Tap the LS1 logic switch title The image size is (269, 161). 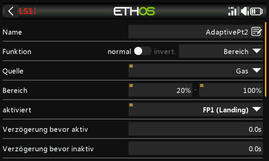coord(28,11)
